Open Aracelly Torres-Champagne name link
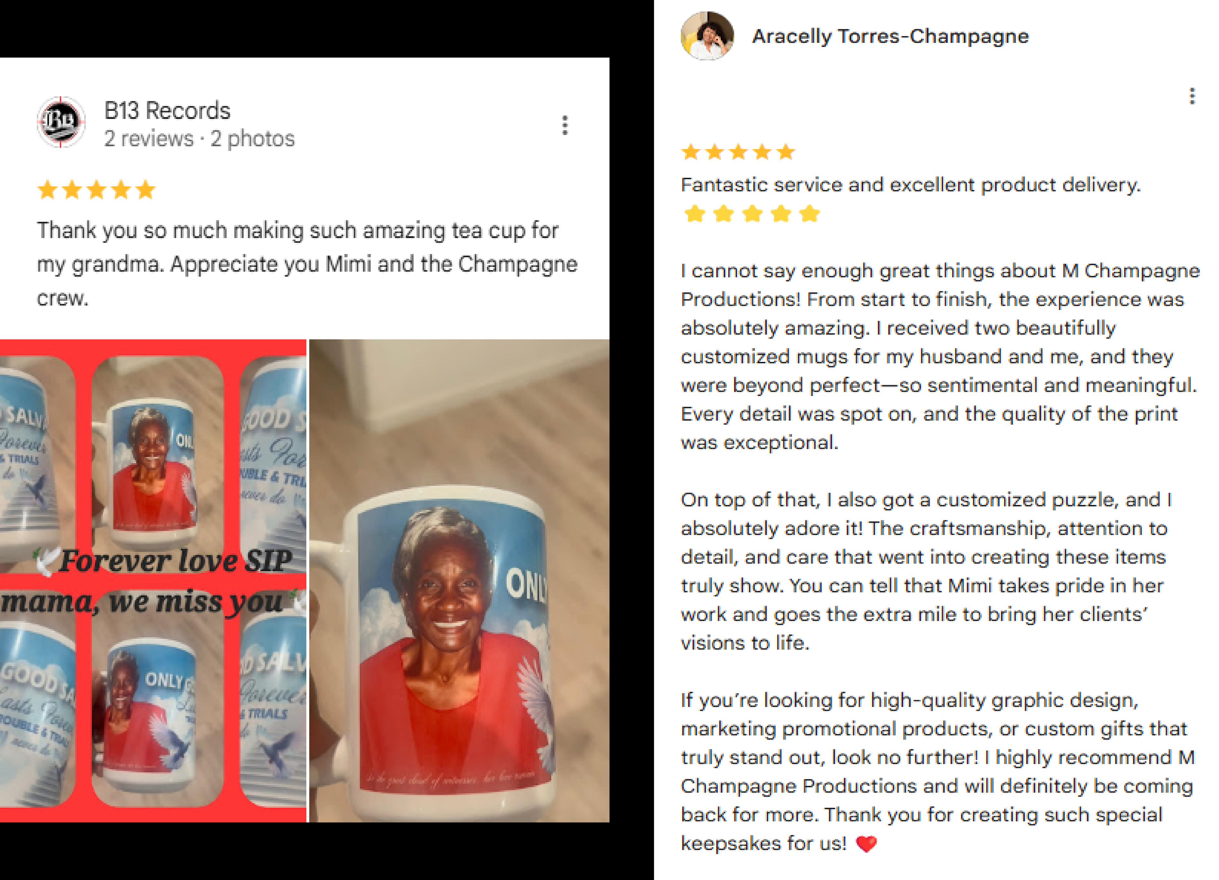1219x880 pixels. click(890, 36)
